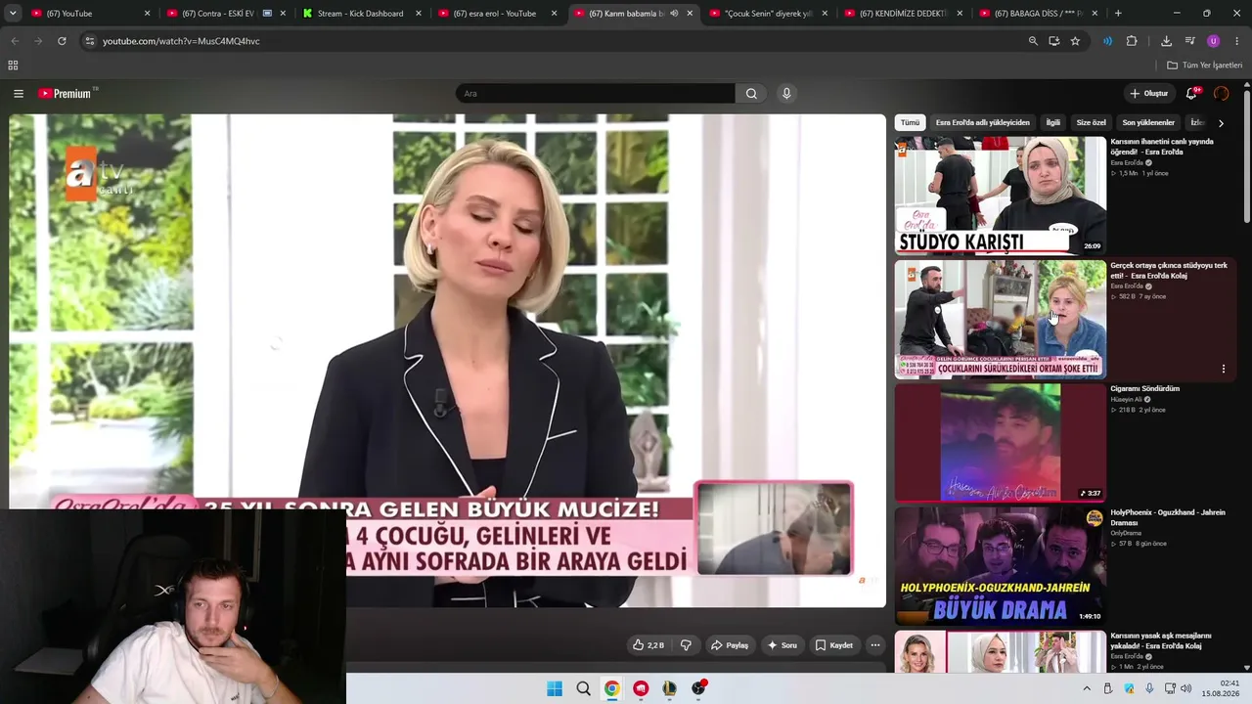The width and height of the screenshot is (1252, 704).
Task: Show next filter chips with the right chevron
Action: (1221, 123)
